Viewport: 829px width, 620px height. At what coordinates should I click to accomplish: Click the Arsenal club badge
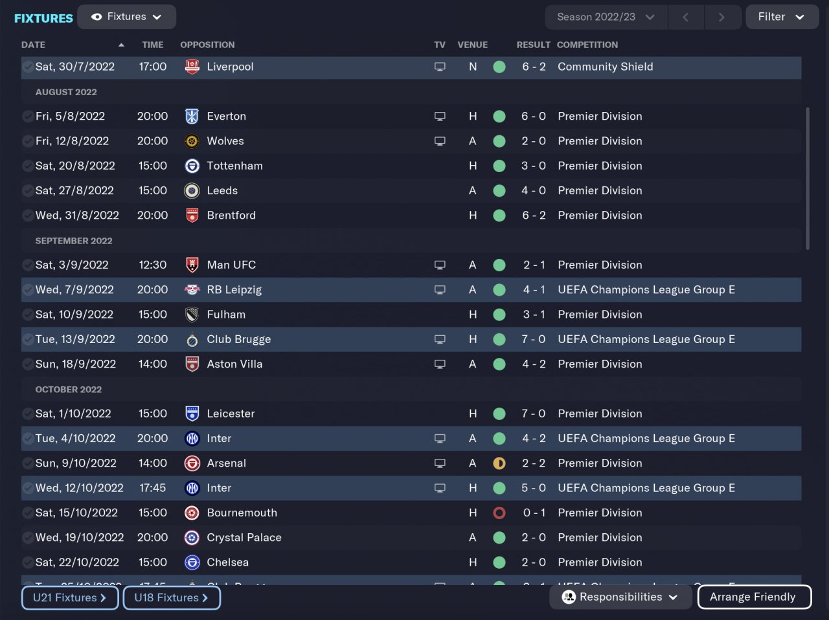[x=192, y=463]
